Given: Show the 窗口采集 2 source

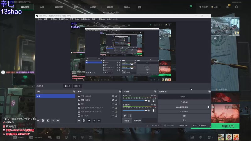Looking at the screenshot, I should [113, 115].
